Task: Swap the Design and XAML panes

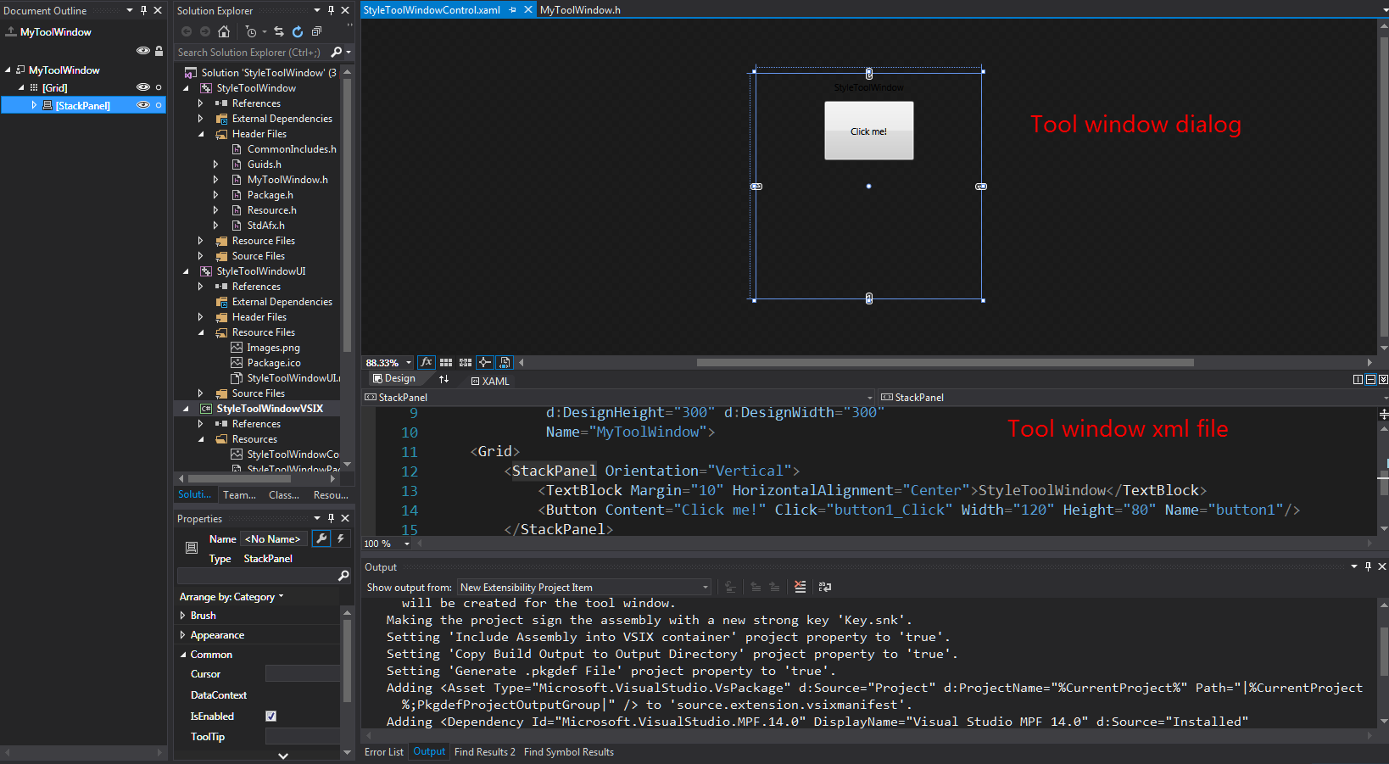Action: (443, 379)
